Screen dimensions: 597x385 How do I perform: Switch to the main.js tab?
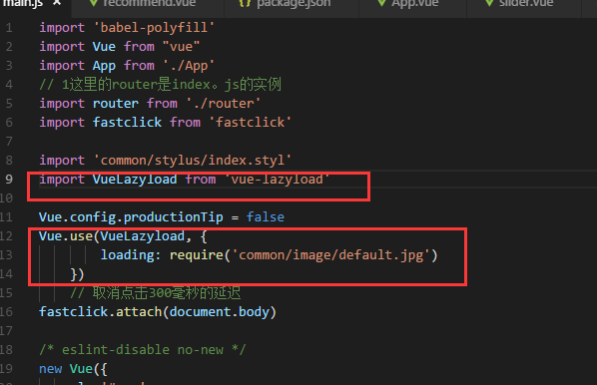pyautogui.click(x=23, y=3)
